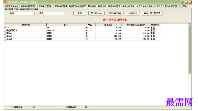Click the row selector for 商品3
Image resolution: width=198 pixels, height=111 pixels.
coord(5,39)
